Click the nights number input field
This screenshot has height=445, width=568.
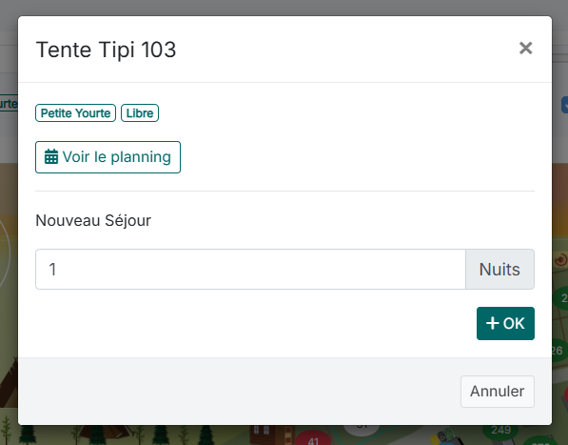[250, 269]
